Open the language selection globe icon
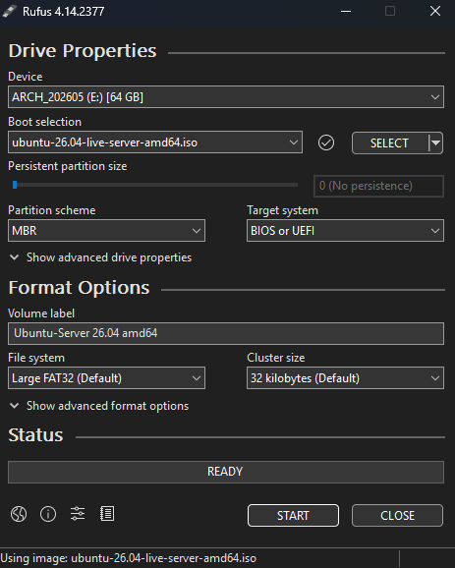The width and height of the screenshot is (455, 568). pos(19,514)
